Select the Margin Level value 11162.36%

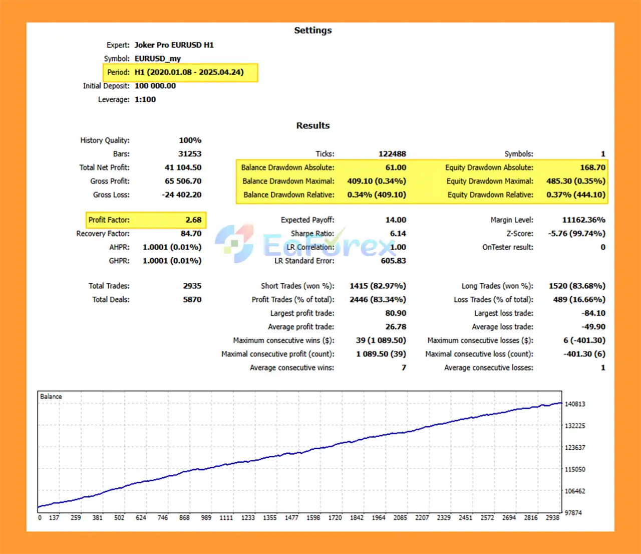click(x=583, y=220)
